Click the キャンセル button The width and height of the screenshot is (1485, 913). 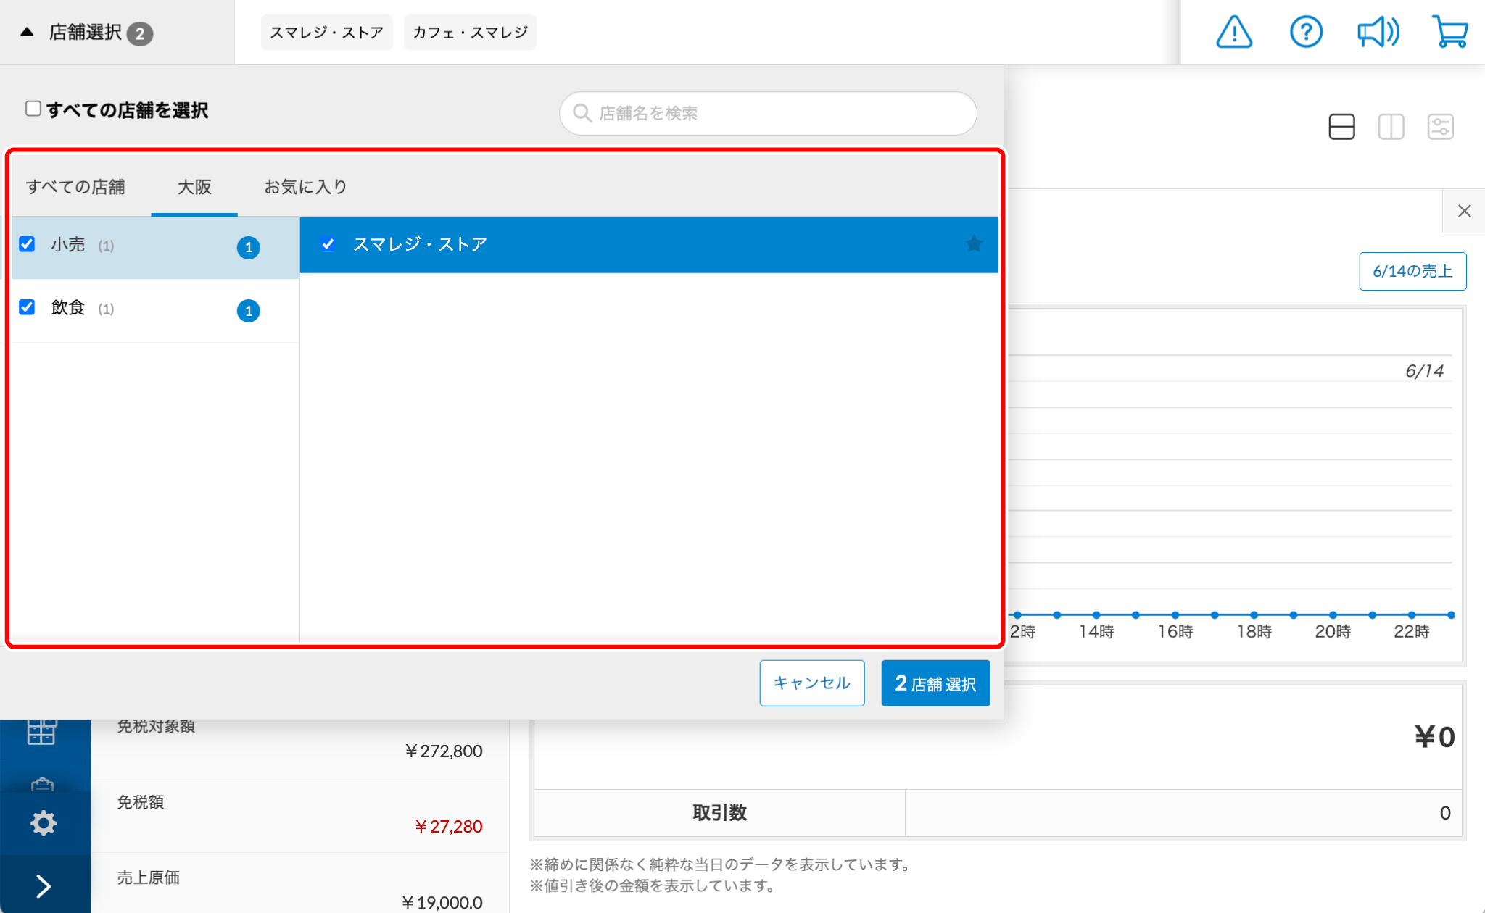[811, 683]
